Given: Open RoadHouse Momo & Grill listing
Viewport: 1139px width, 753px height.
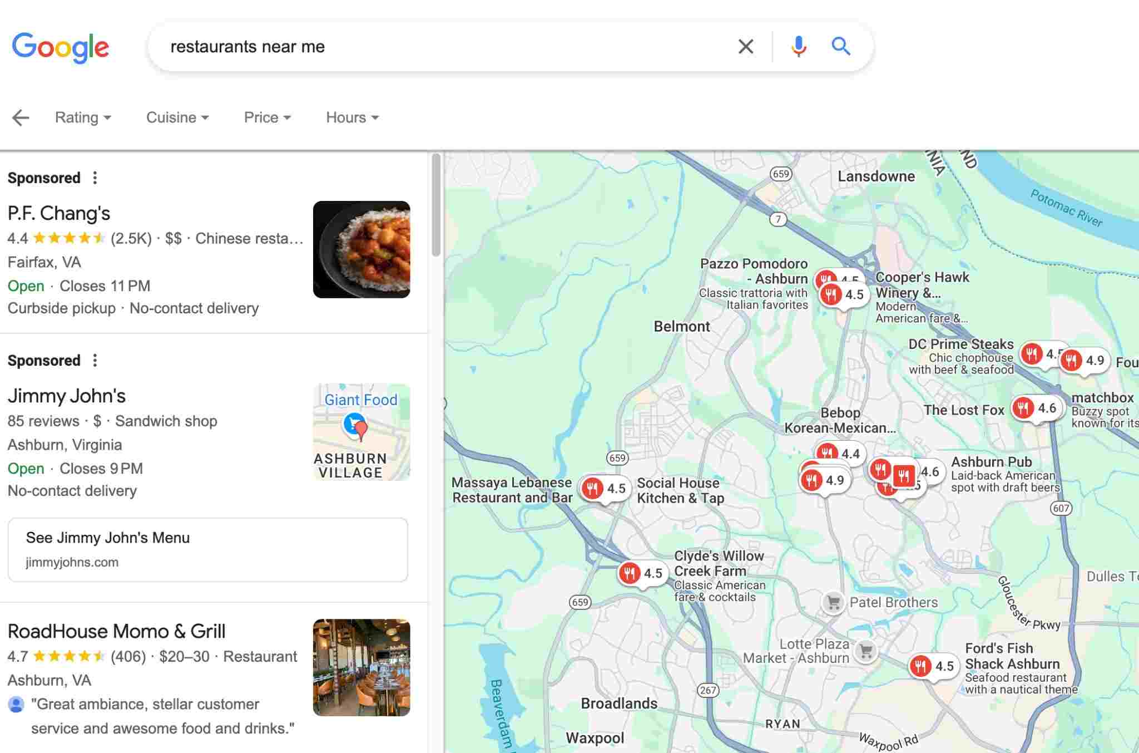Looking at the screenshot, I should [116, 631].
